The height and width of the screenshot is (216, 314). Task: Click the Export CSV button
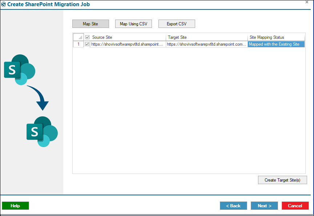[x=177, y=24]
